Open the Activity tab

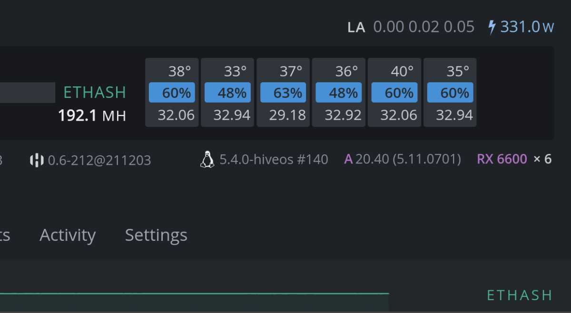click(x=68, y=235)
